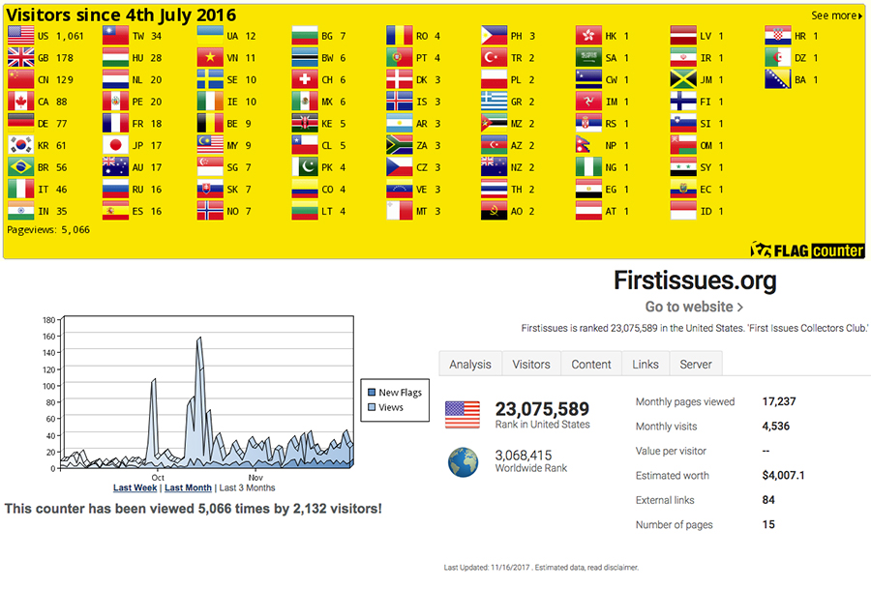
Task: Click the Vietnam flag beside VN 11
Action: 210,57
